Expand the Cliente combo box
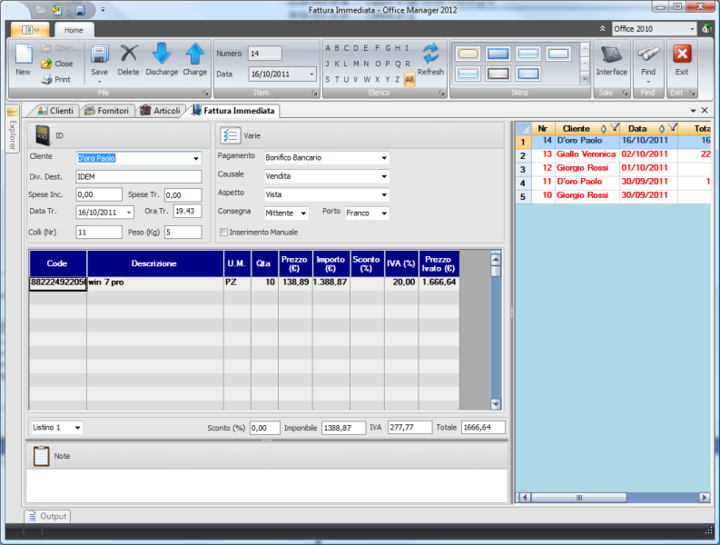 [x=196, y=158]
